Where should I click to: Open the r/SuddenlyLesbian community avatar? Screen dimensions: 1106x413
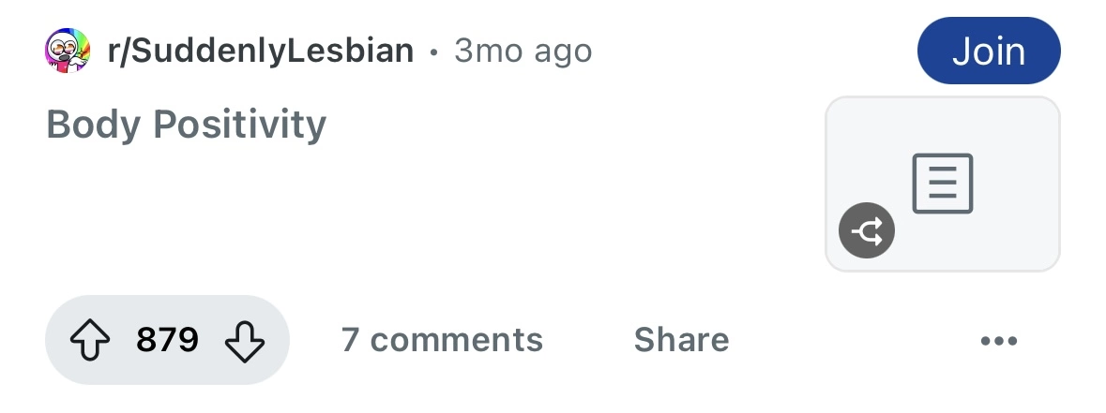tap(68, 51)
